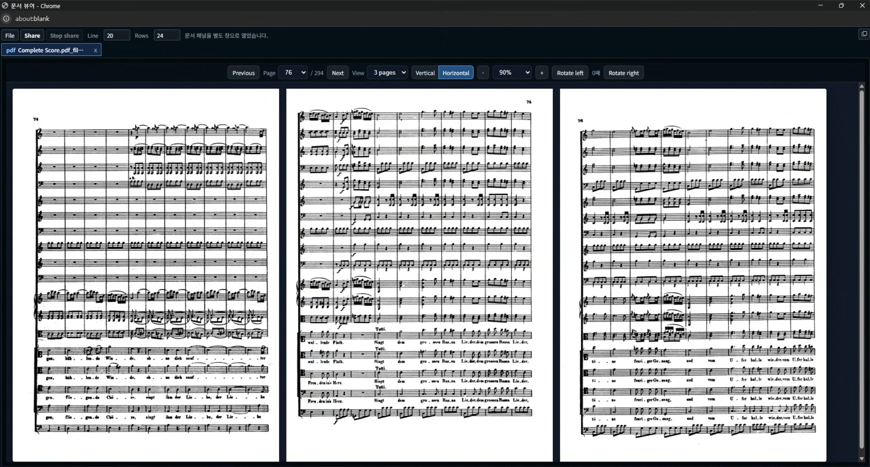The height and width of the screenshot is (467, 870).
Task: Open the 90% zoom dropdown
Action: (x=512, y=72)
